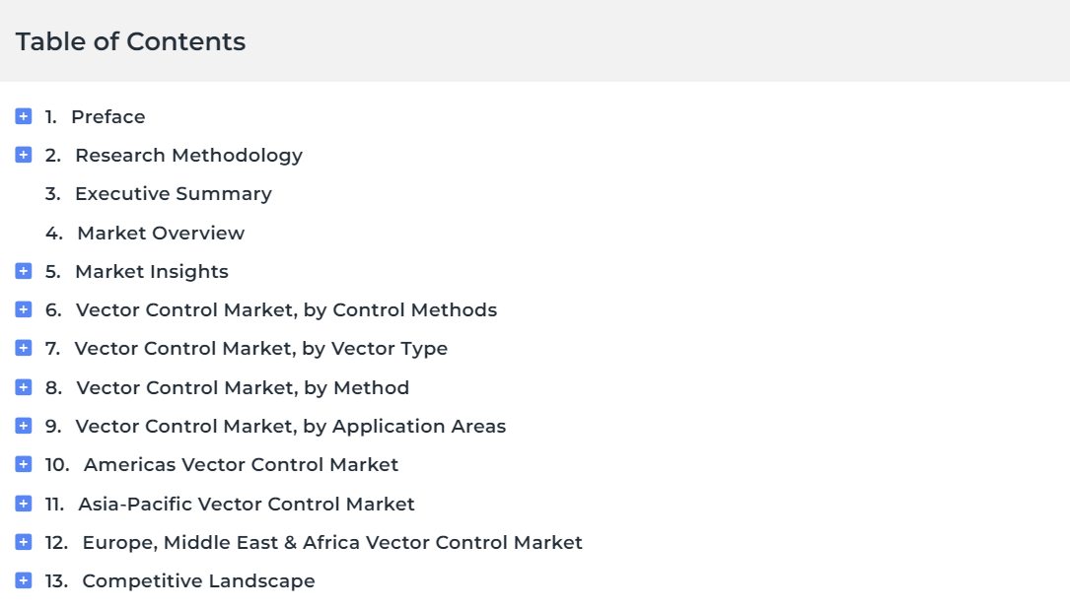Select Americas Vector Control Market title

(x=241, y=465)
